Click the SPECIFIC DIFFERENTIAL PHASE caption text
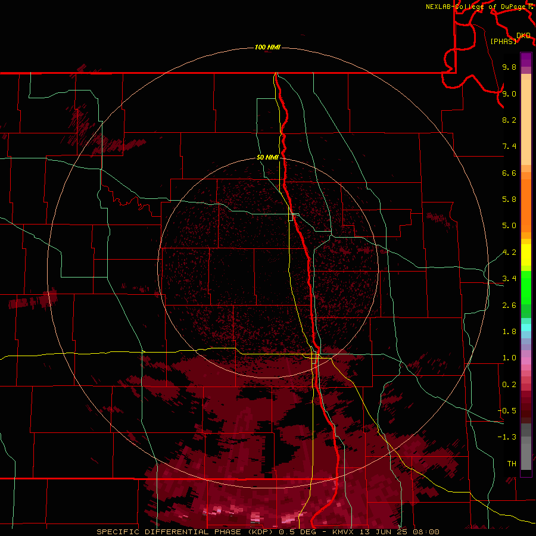Viewport: 536px width, 536px height. click(x=169, y=532)
